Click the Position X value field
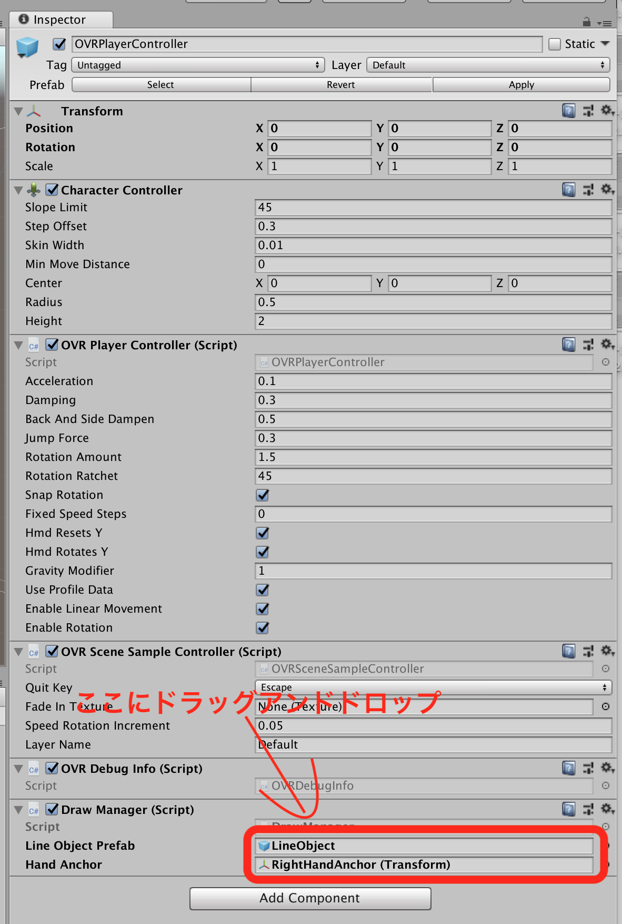622x924 pixels. tap(319, 128)
